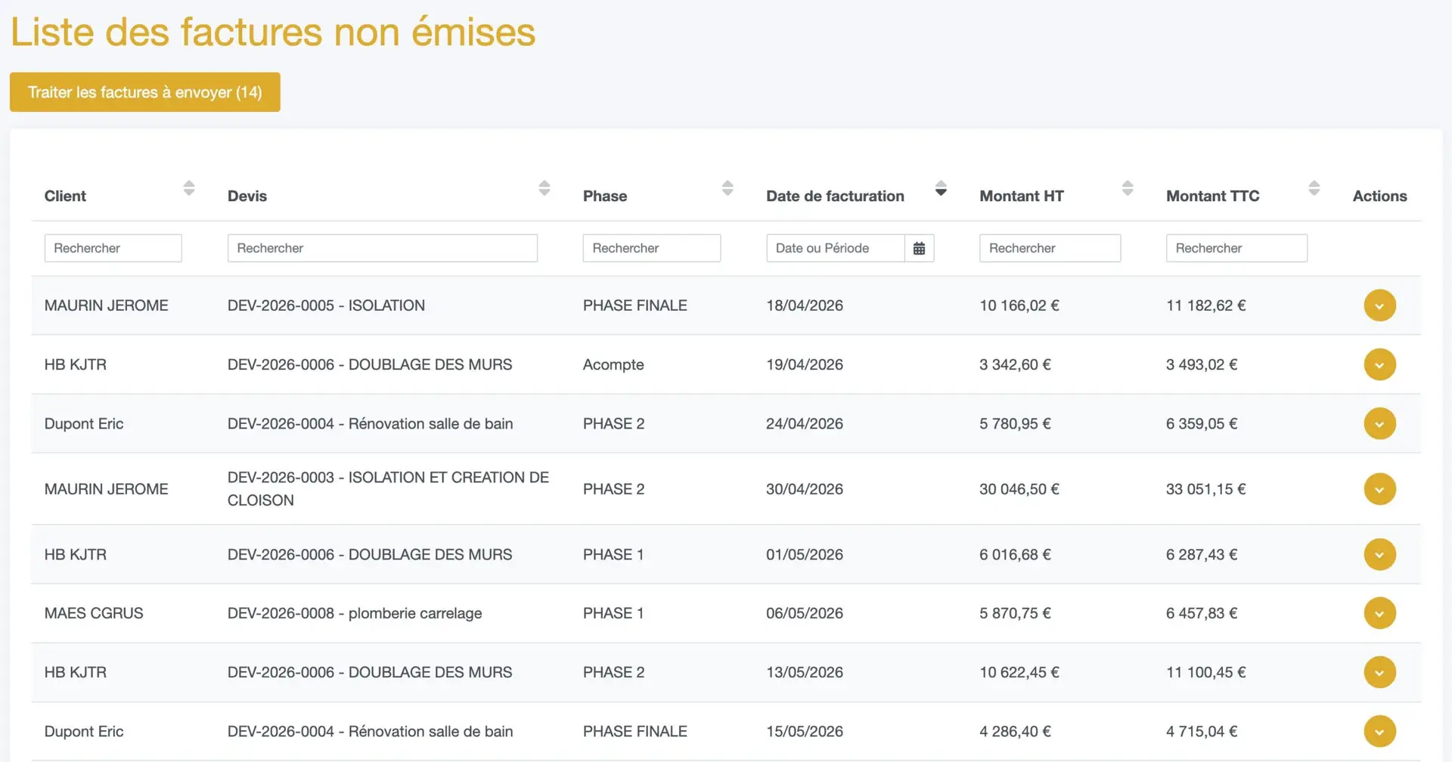Focus the Client search field
The image size is (1452, 762).
coord(113,248)
